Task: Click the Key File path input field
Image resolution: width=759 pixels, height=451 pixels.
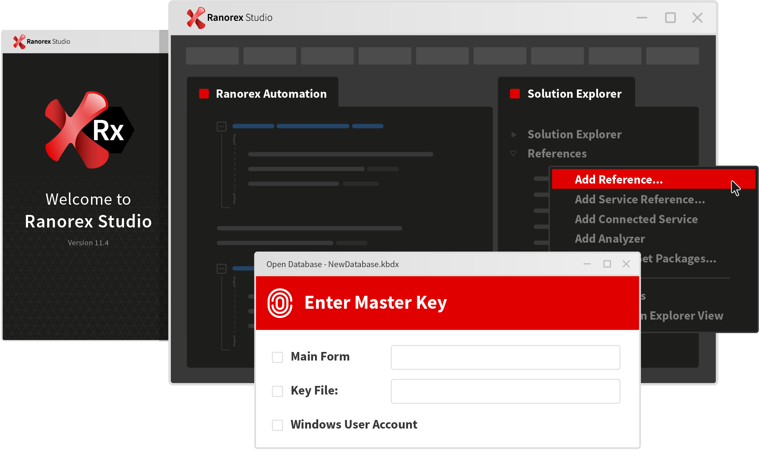Action: click(505, 391)
